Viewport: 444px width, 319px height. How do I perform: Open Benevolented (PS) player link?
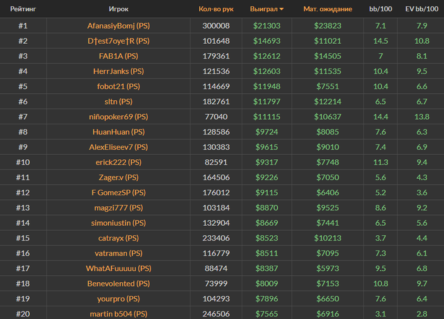[119, 283]
